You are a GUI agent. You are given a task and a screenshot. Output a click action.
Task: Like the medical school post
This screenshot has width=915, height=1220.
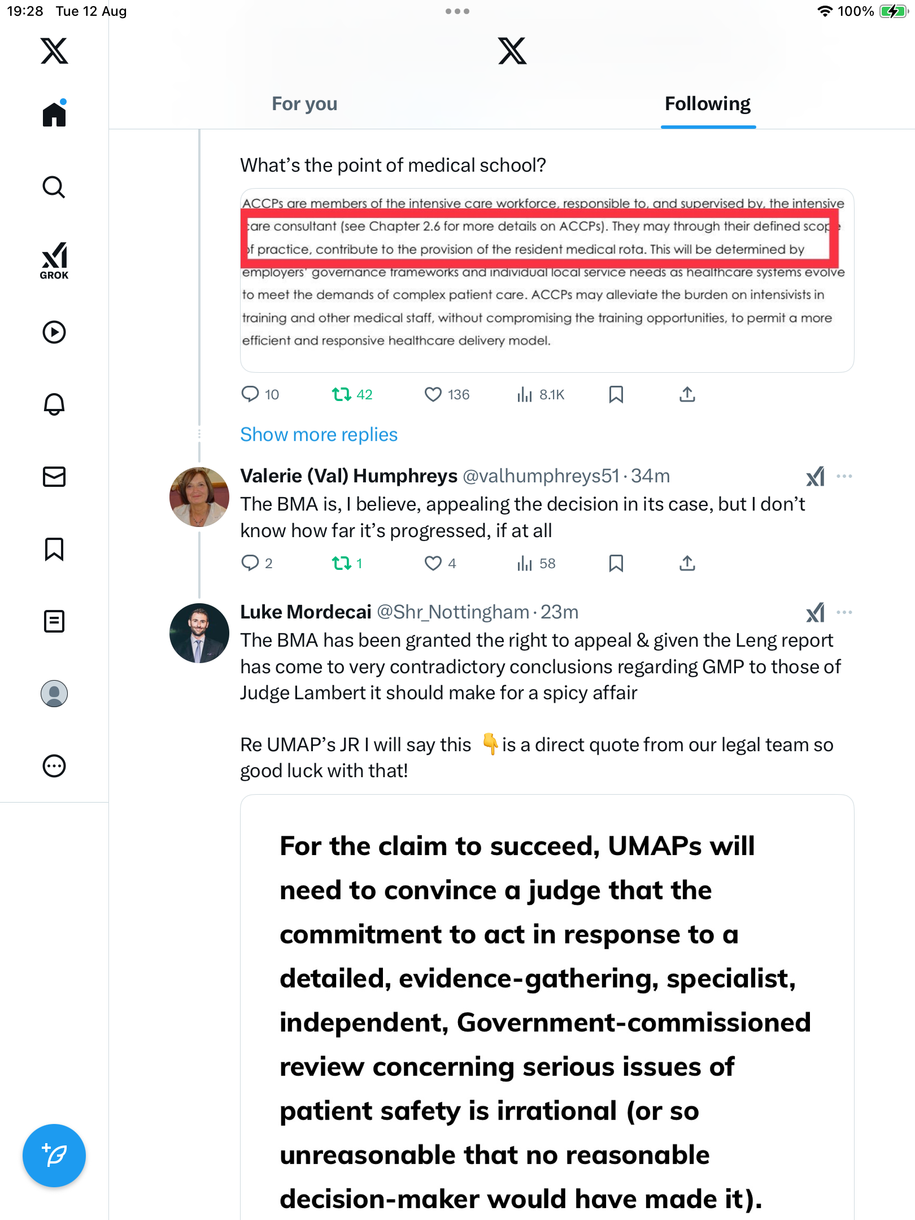click(433, 394)
